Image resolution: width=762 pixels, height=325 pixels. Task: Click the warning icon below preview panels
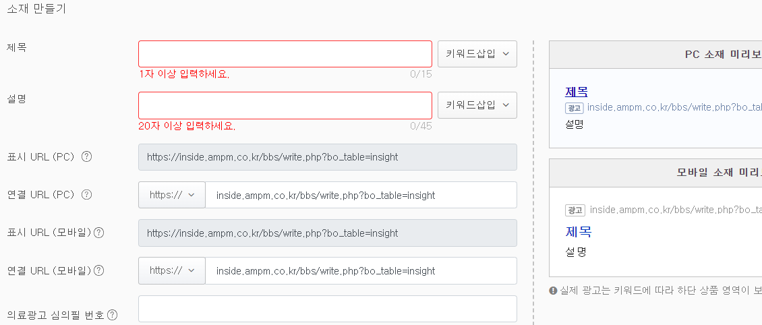553,291
